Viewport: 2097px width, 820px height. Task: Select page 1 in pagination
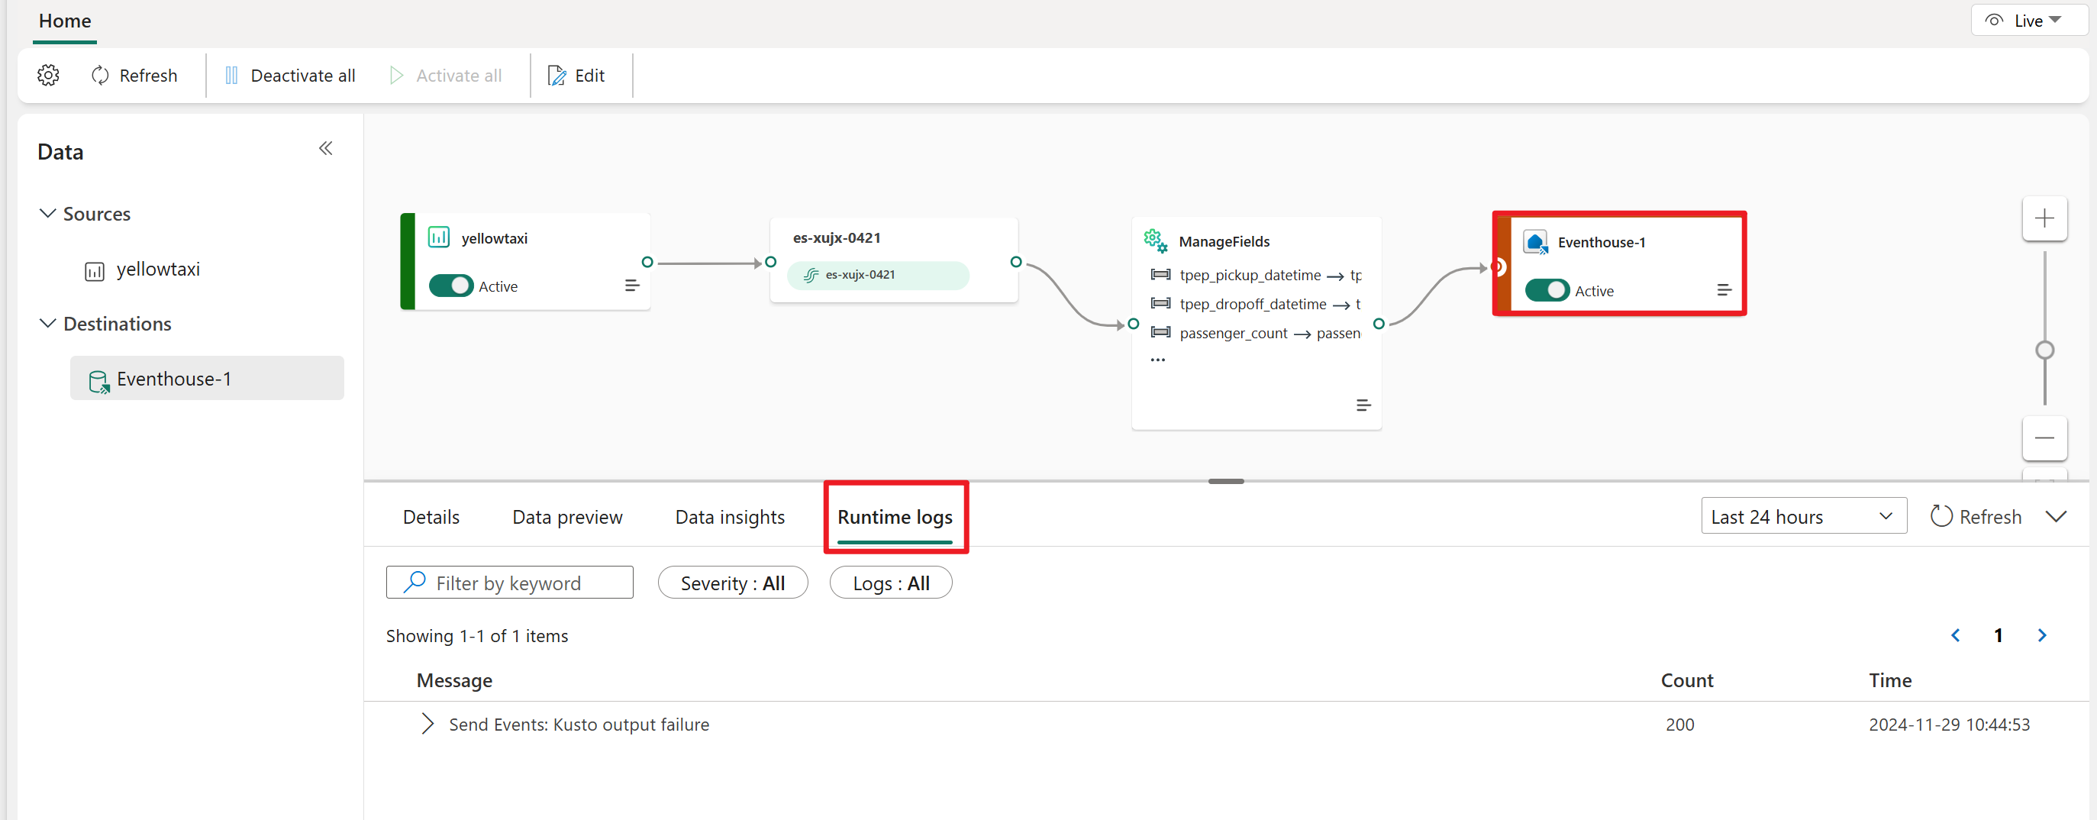point(1998,635)
